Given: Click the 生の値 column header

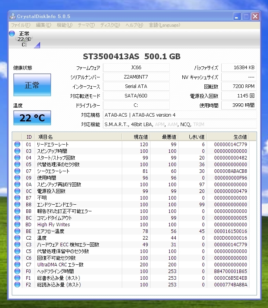Looking at the screenshot, I should 228,137.
